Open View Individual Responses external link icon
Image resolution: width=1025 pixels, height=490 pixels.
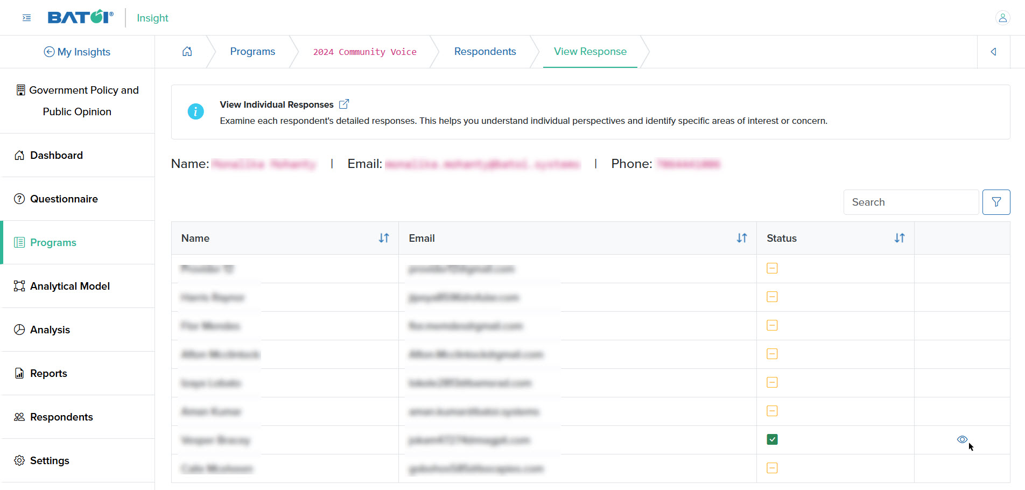click(343, 104)
